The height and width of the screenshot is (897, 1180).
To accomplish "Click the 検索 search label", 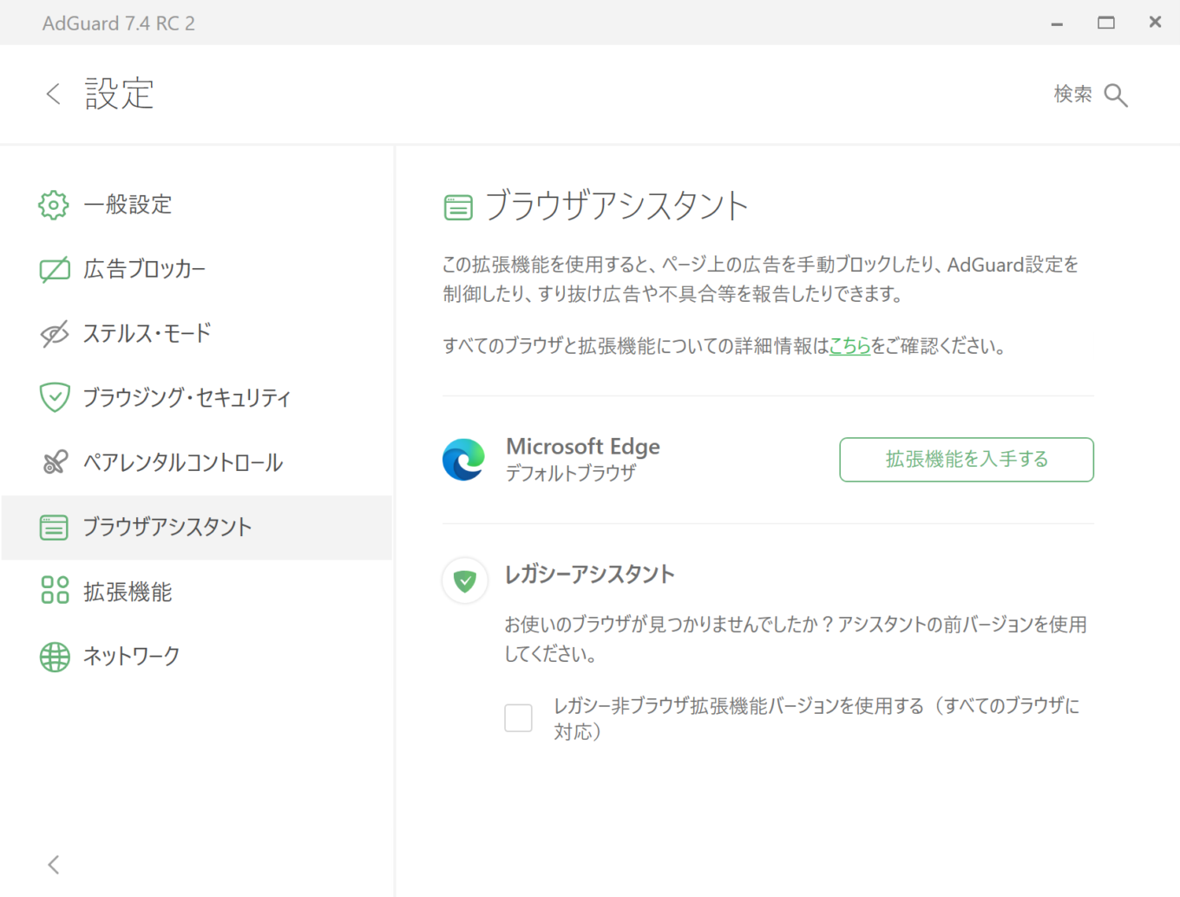I will (1072, 94).
